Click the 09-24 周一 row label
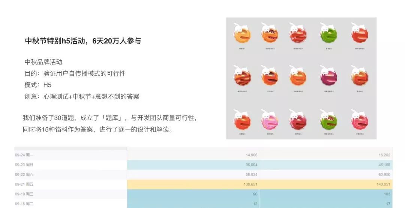The width and height of the screenshot is (405, 208). click(x=24, y=155)
